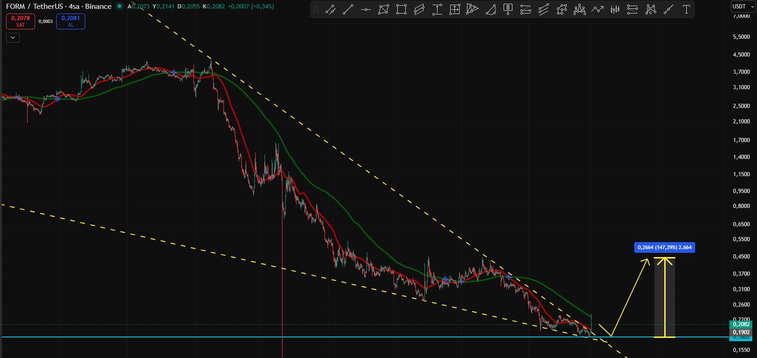Select the bars pattern tool
Viewport: 757px width, 358px height.
point(615,9)
